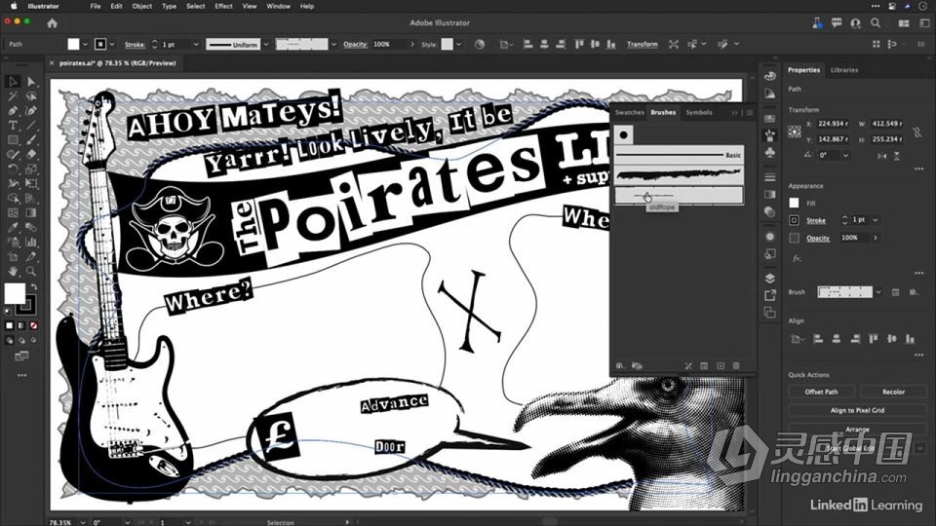Select the Rectangle tool
The width and height of the screenshot is (936, 526).
13,139
